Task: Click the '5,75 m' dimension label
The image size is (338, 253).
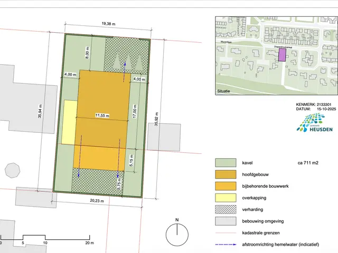Action: [x=119, y=184]
